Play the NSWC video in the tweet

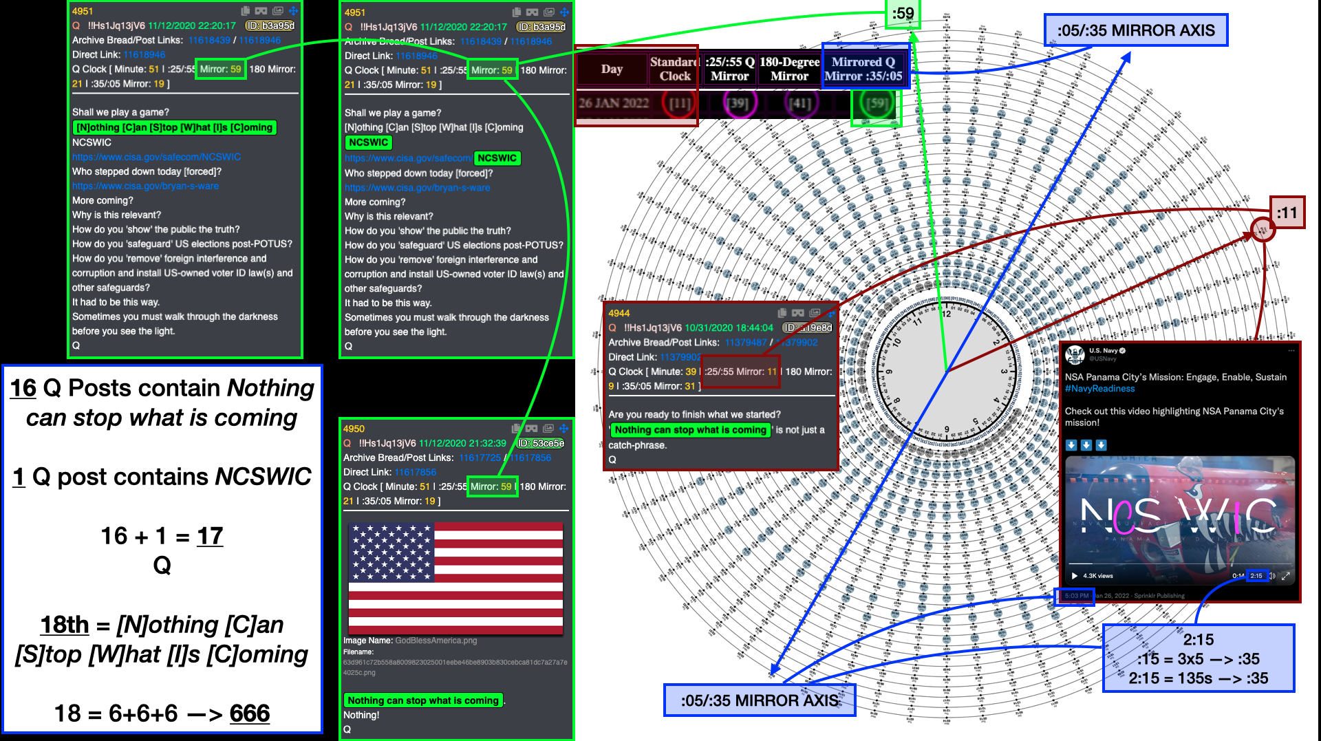coord(1075,576)
